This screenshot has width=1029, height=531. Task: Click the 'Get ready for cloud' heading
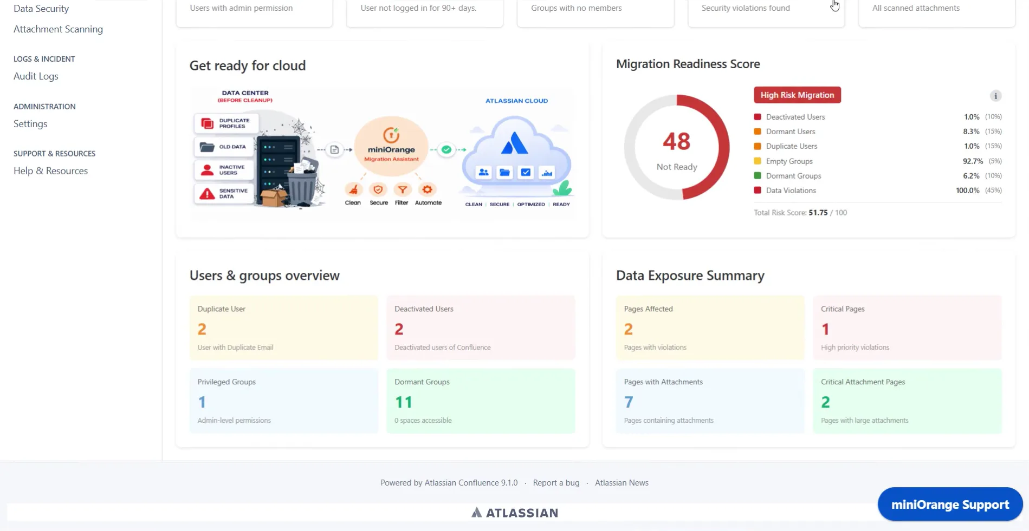(248, 66)
